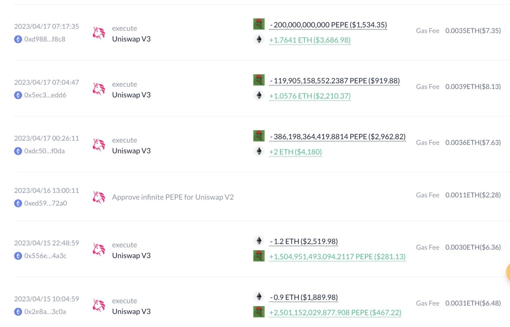Click Uniswap unicorn icon in 07:17:35 transaction
This screenshot has width=510, height=327.
click(x=99, y=33)
